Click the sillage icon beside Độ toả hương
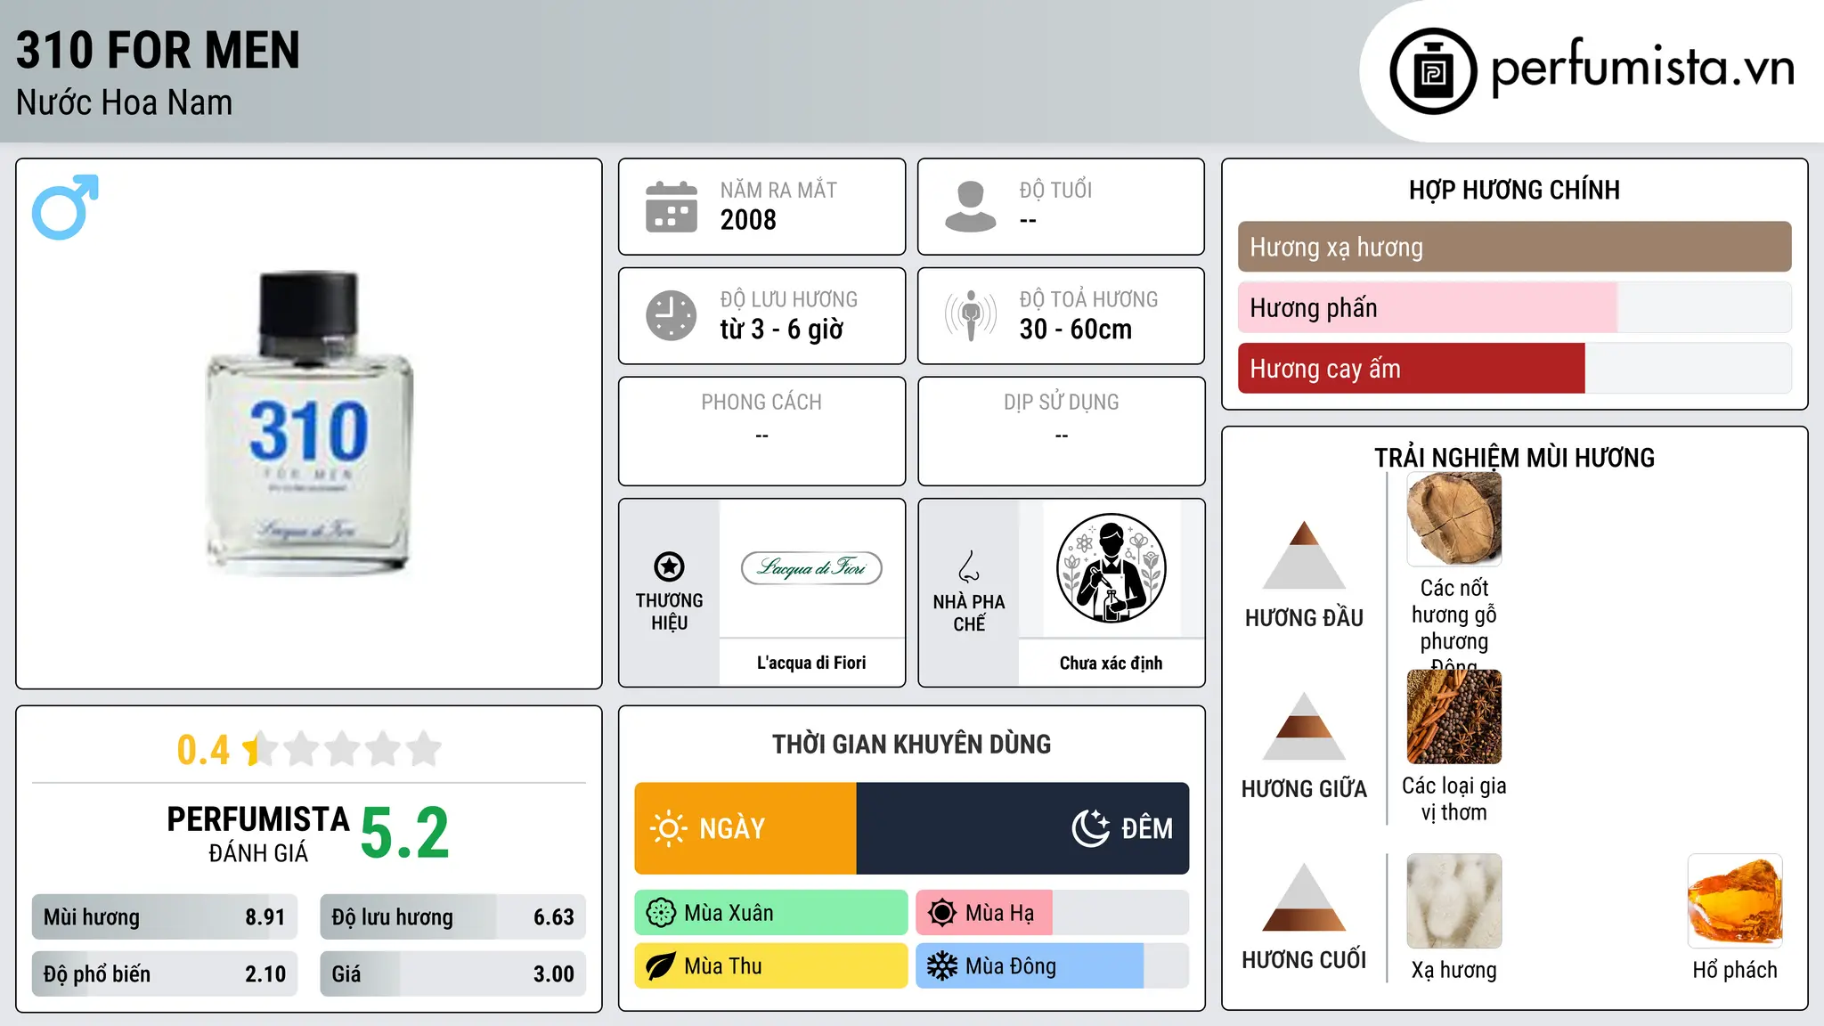Viewport: 1824px width, 1026px height. click(x=970, y=315)
